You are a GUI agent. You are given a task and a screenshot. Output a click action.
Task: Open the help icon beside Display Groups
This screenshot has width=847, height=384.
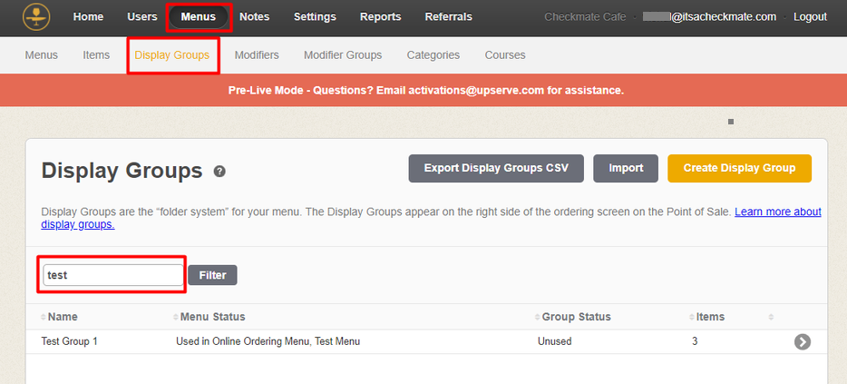219,171
